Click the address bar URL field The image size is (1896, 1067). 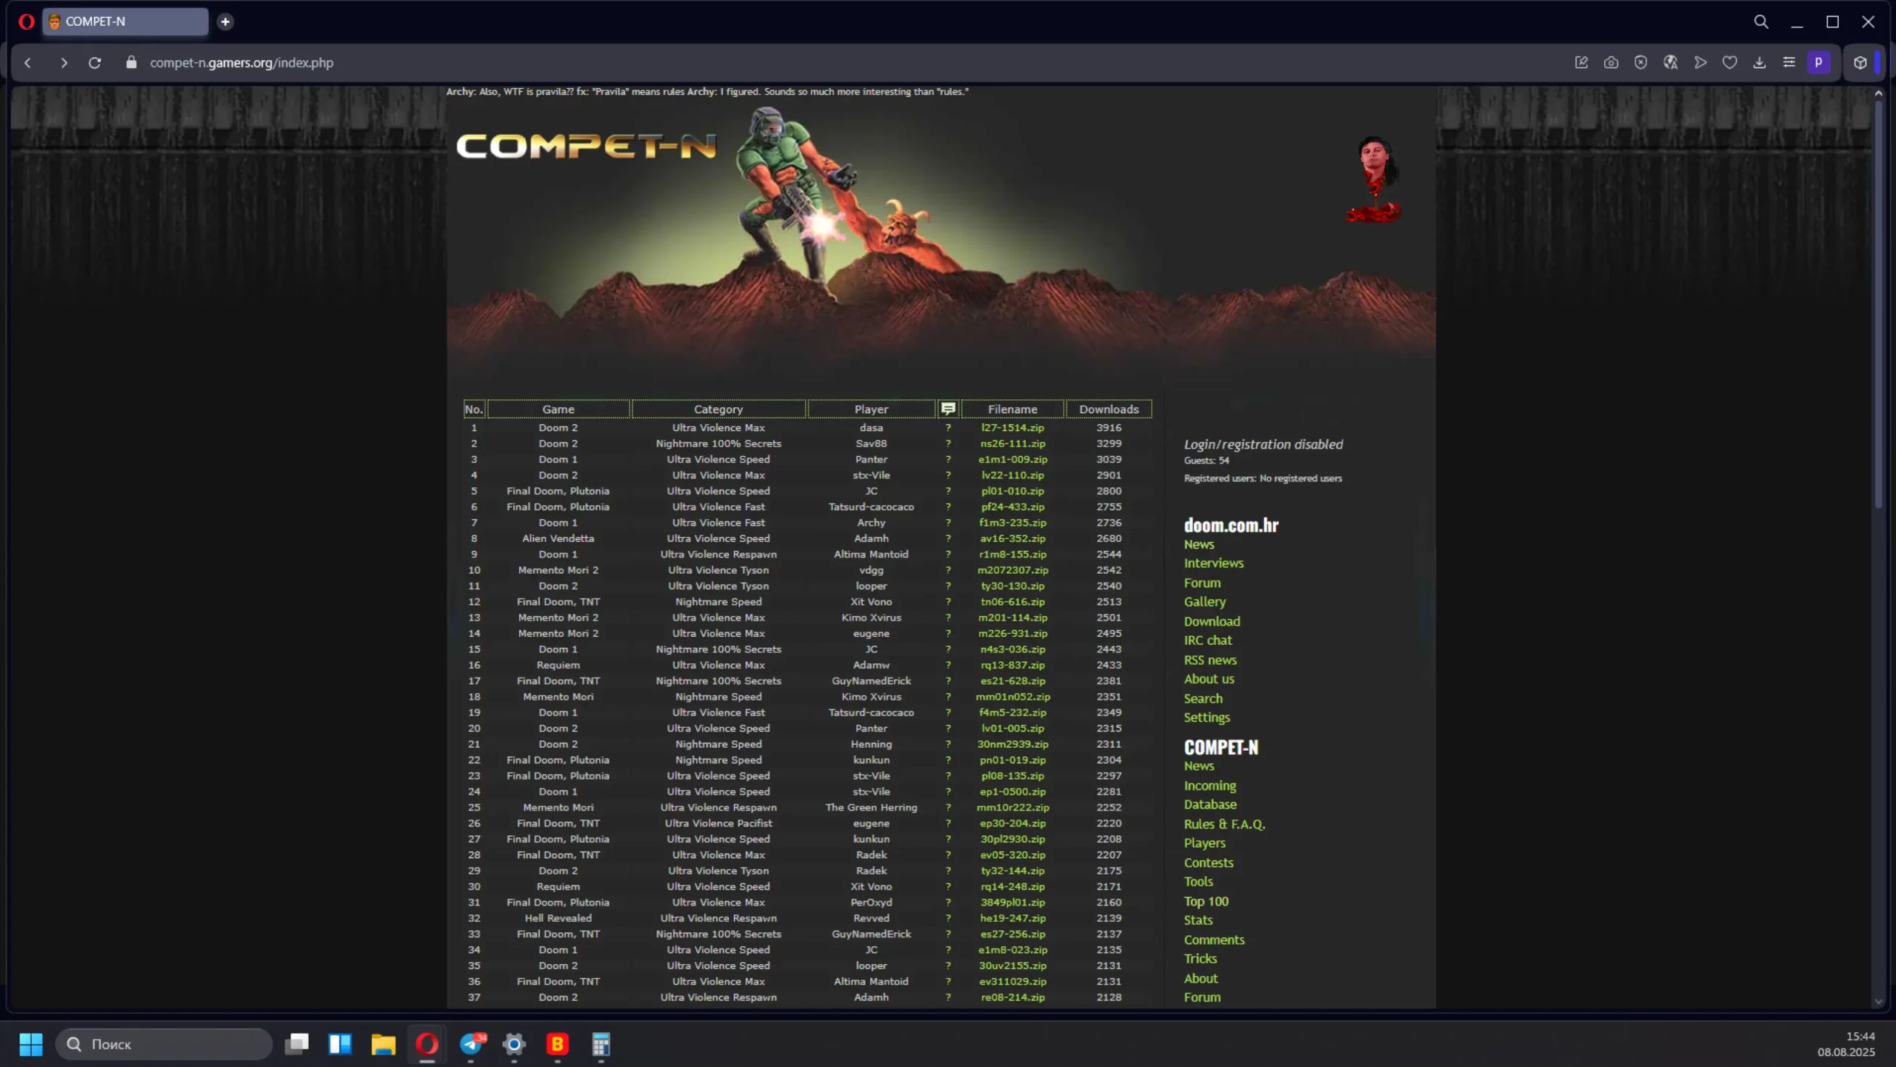click(x=241, y=63)
